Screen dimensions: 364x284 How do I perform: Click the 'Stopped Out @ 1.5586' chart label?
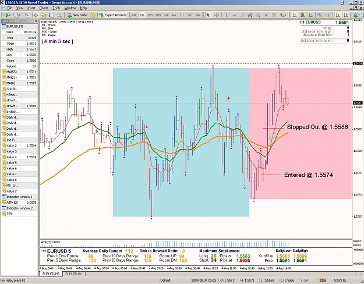[x=317, y=127]
